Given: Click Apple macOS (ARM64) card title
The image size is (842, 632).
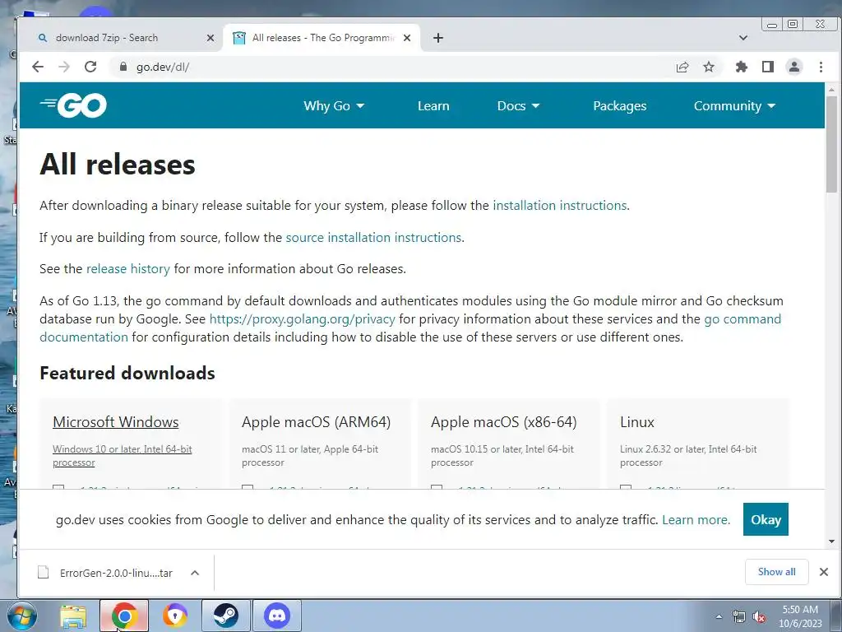Looking at the screenshot, I should pos(317,422).
